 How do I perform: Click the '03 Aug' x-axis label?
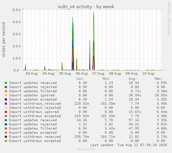[x=31, y=74]
